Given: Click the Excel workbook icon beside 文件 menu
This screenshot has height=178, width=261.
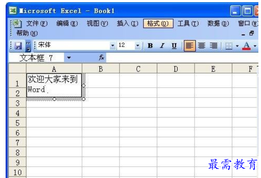Looking at the screenshot, I should pyautogui.click(x=17, y=23).
